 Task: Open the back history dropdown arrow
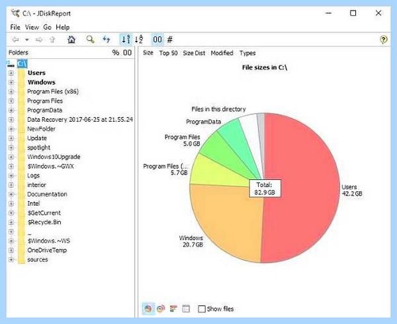[x=27, y=40]
